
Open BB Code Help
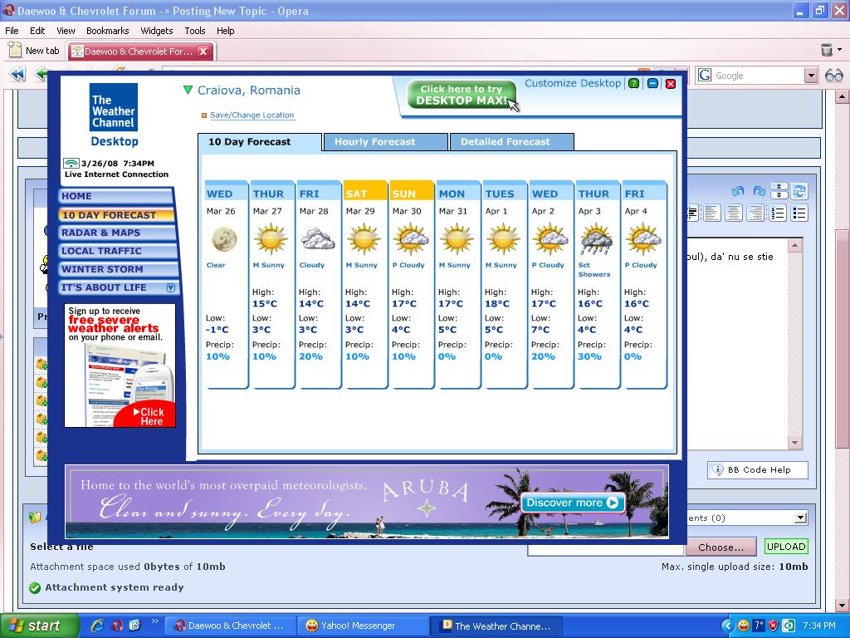point(757,470)
